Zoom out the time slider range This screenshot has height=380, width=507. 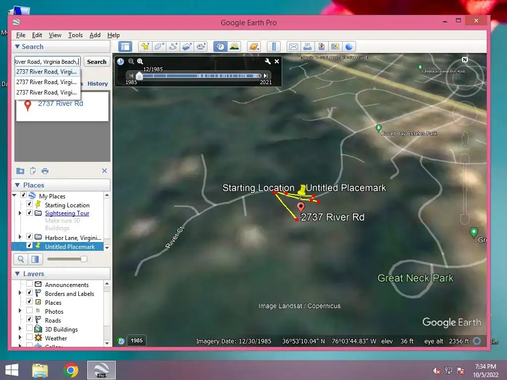tap(131, 61)
